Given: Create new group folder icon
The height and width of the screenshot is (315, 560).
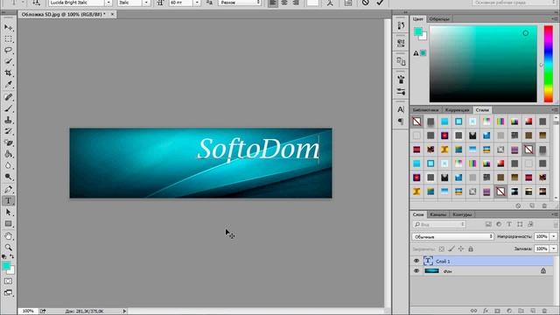Looking at the screenshot, I should click(x=521, y=311).
